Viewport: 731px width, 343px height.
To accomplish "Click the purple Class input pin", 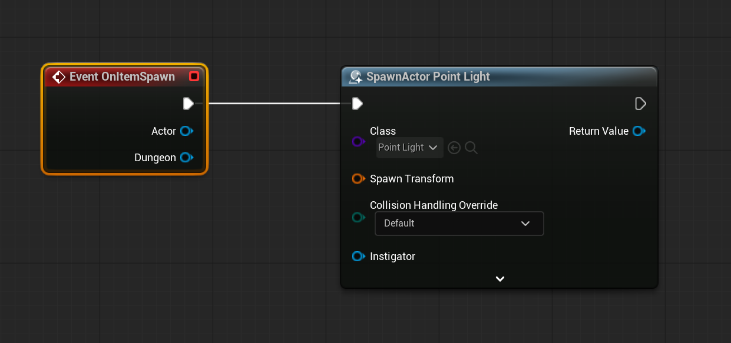I will (358, 142).
